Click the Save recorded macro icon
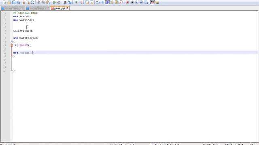The height and width of the screenshot is (145, 259). click(146, 2)
